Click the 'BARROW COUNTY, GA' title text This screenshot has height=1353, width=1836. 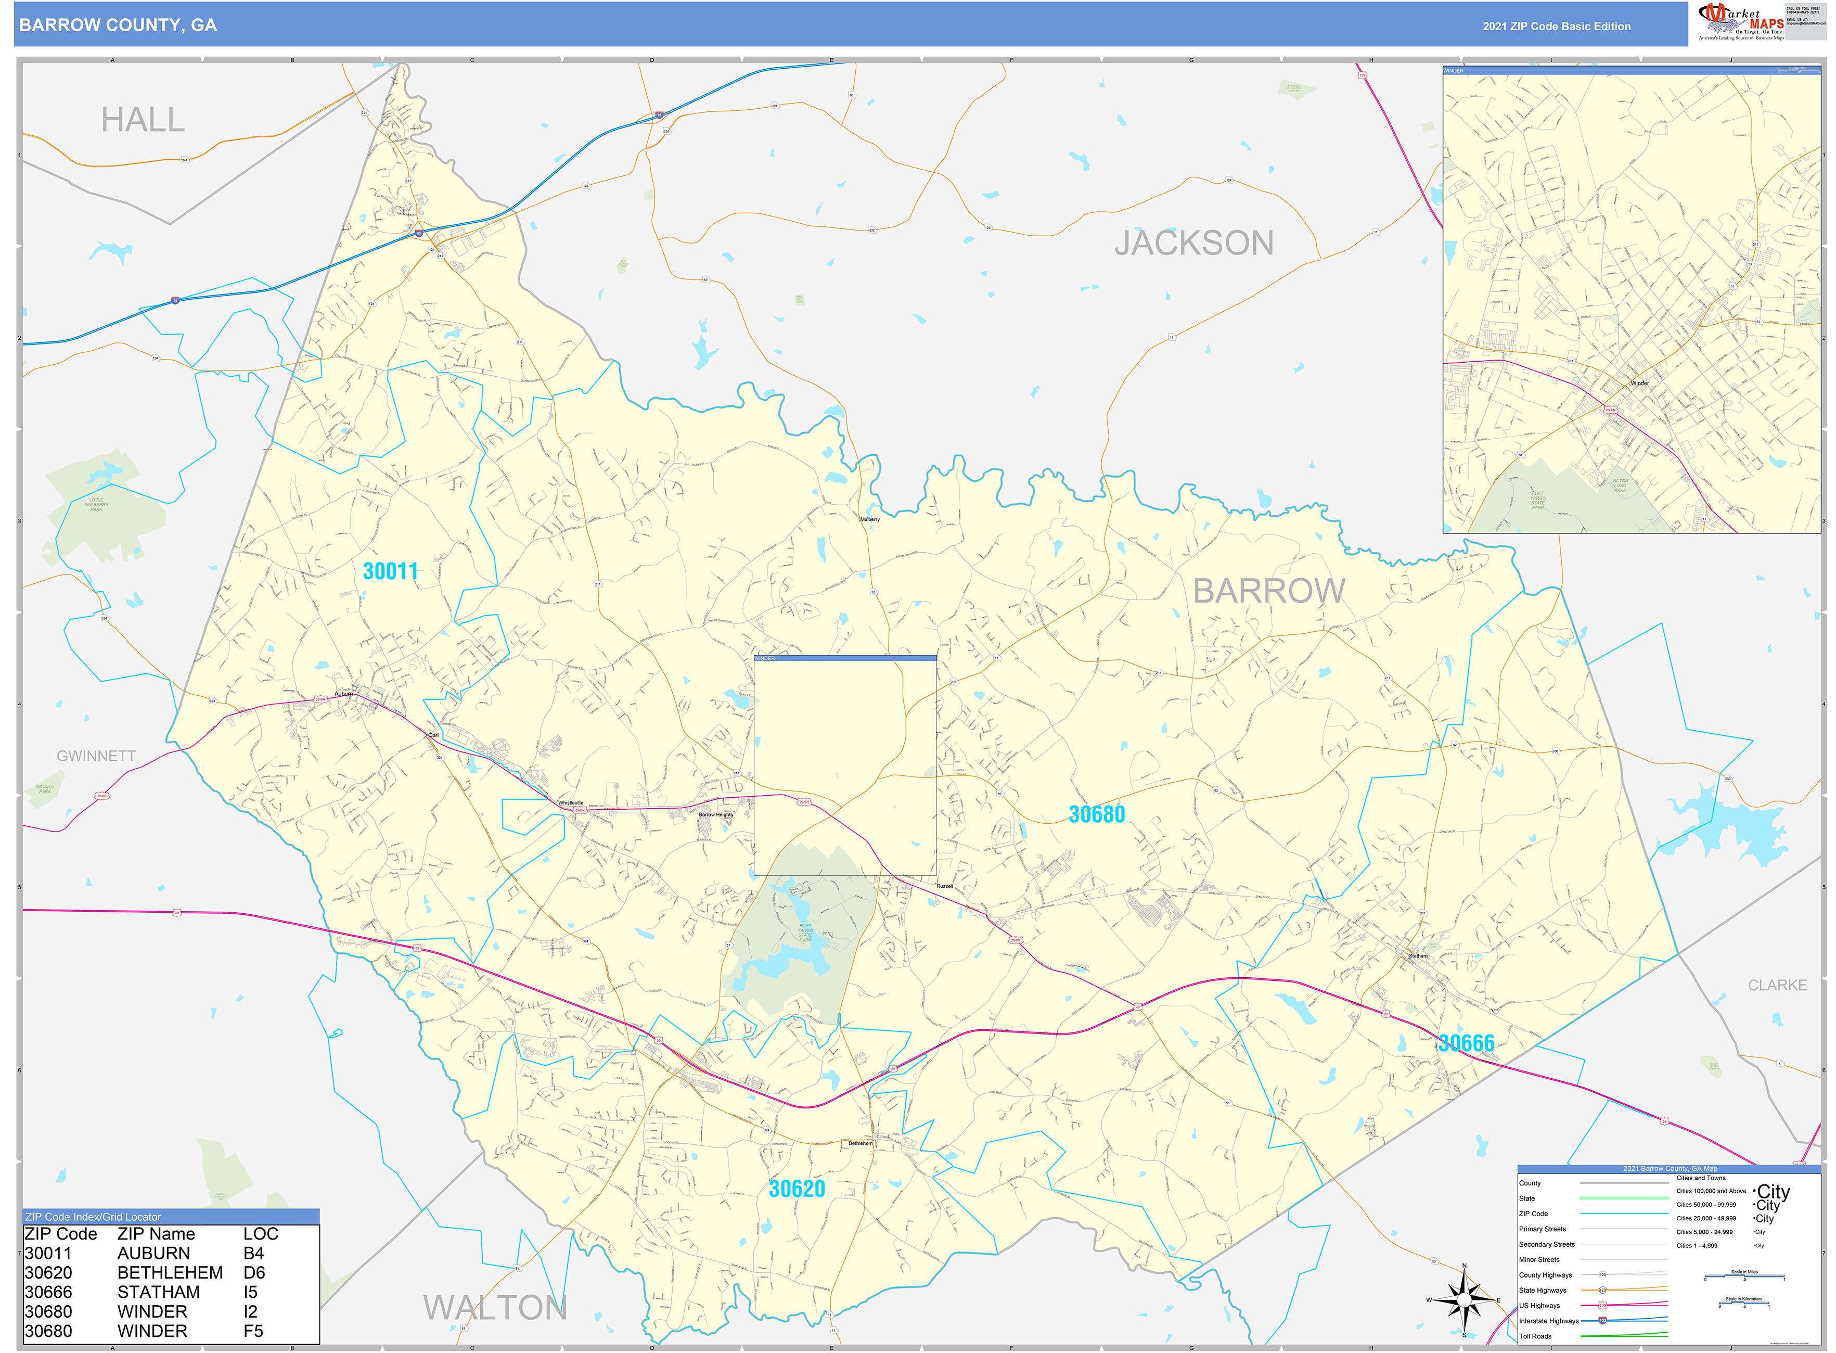[x=118, y=25]
